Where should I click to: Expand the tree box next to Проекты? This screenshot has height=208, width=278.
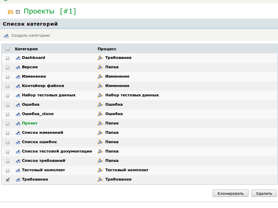point(18,12)
